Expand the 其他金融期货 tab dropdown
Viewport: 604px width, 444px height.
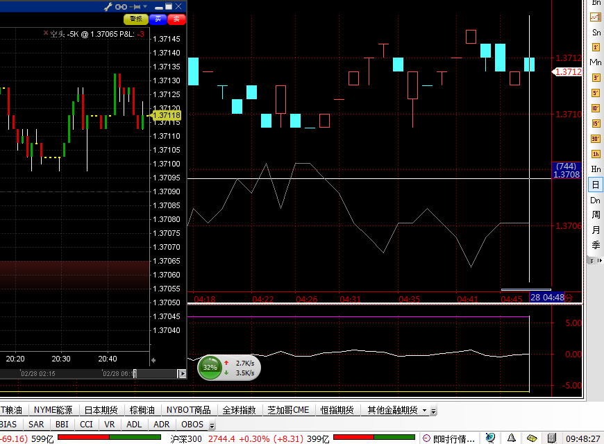pyautogui.click(x=424, y=411)
